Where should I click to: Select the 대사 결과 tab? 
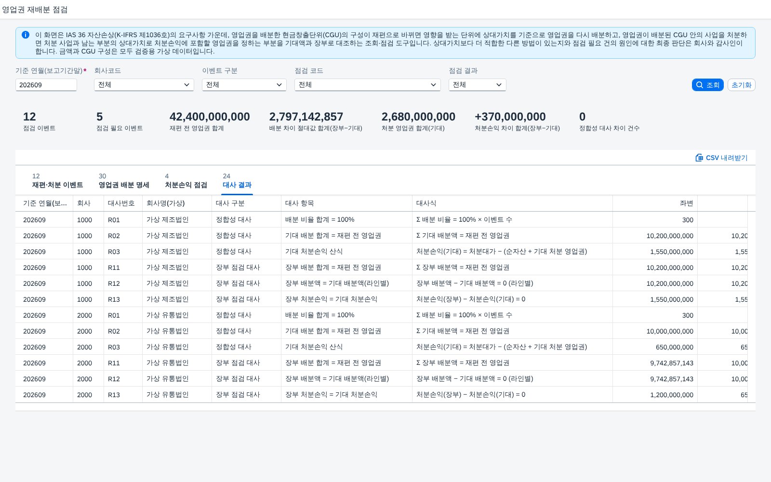pyautogui.click(x=237, y=181)
